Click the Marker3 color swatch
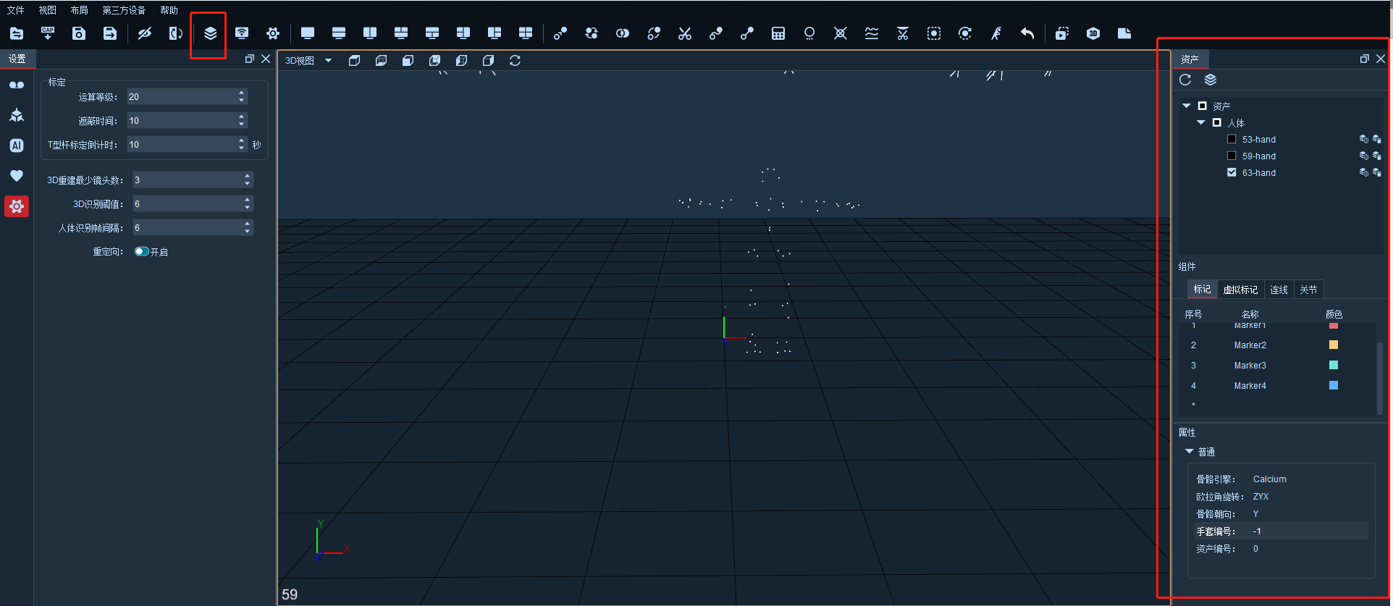The image size is (1393, 606). point(1334,365)
